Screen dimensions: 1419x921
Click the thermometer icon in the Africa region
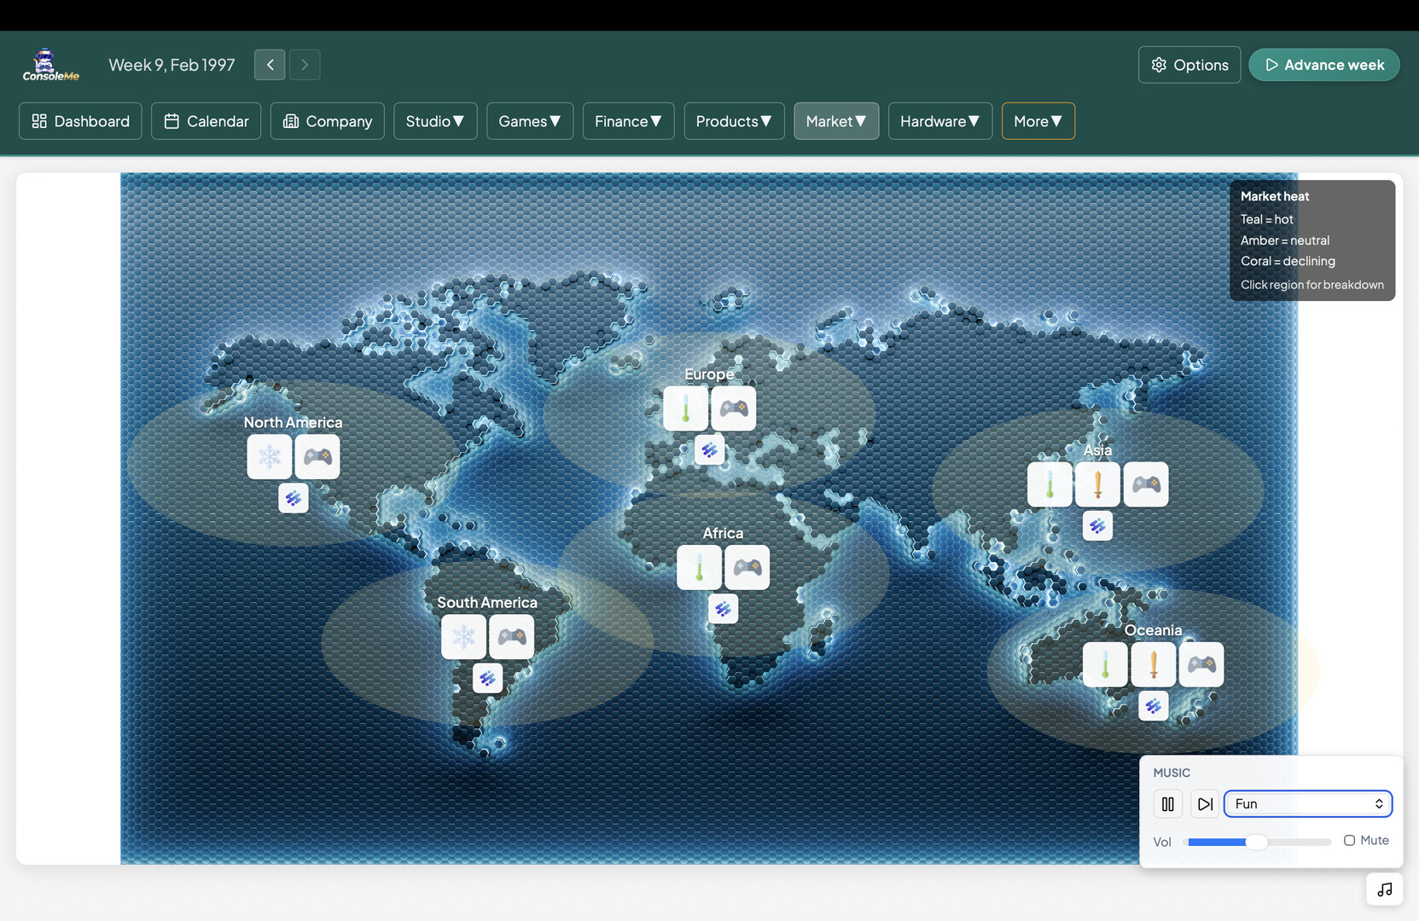pyautogui.click(x=698, y=567)
